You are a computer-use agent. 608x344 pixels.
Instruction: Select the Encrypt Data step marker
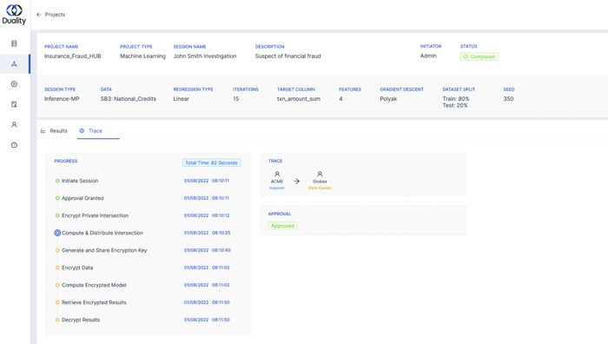57,268
